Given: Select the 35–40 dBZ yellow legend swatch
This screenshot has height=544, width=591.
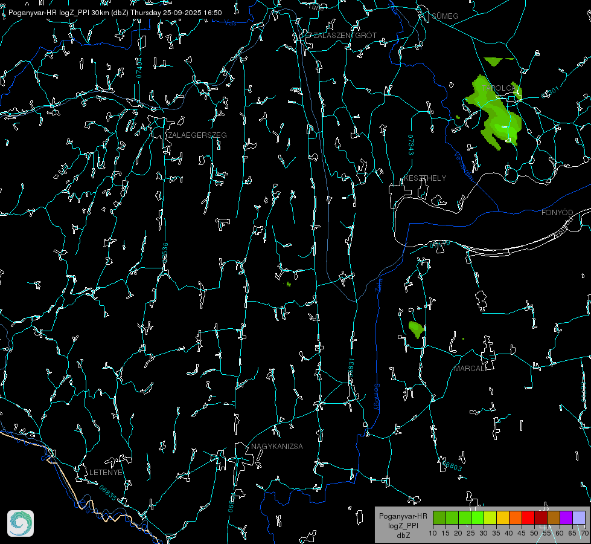Looking at the screenshot, I should pos(503,517).
